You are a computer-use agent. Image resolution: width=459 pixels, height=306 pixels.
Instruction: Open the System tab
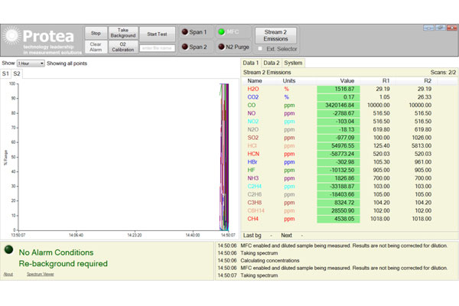point(293,63)
